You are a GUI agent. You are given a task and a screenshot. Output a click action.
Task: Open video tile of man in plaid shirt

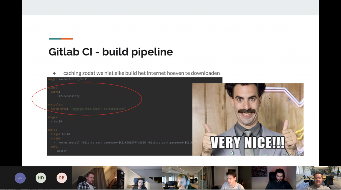pyautogui.click(x=95, y=178)
